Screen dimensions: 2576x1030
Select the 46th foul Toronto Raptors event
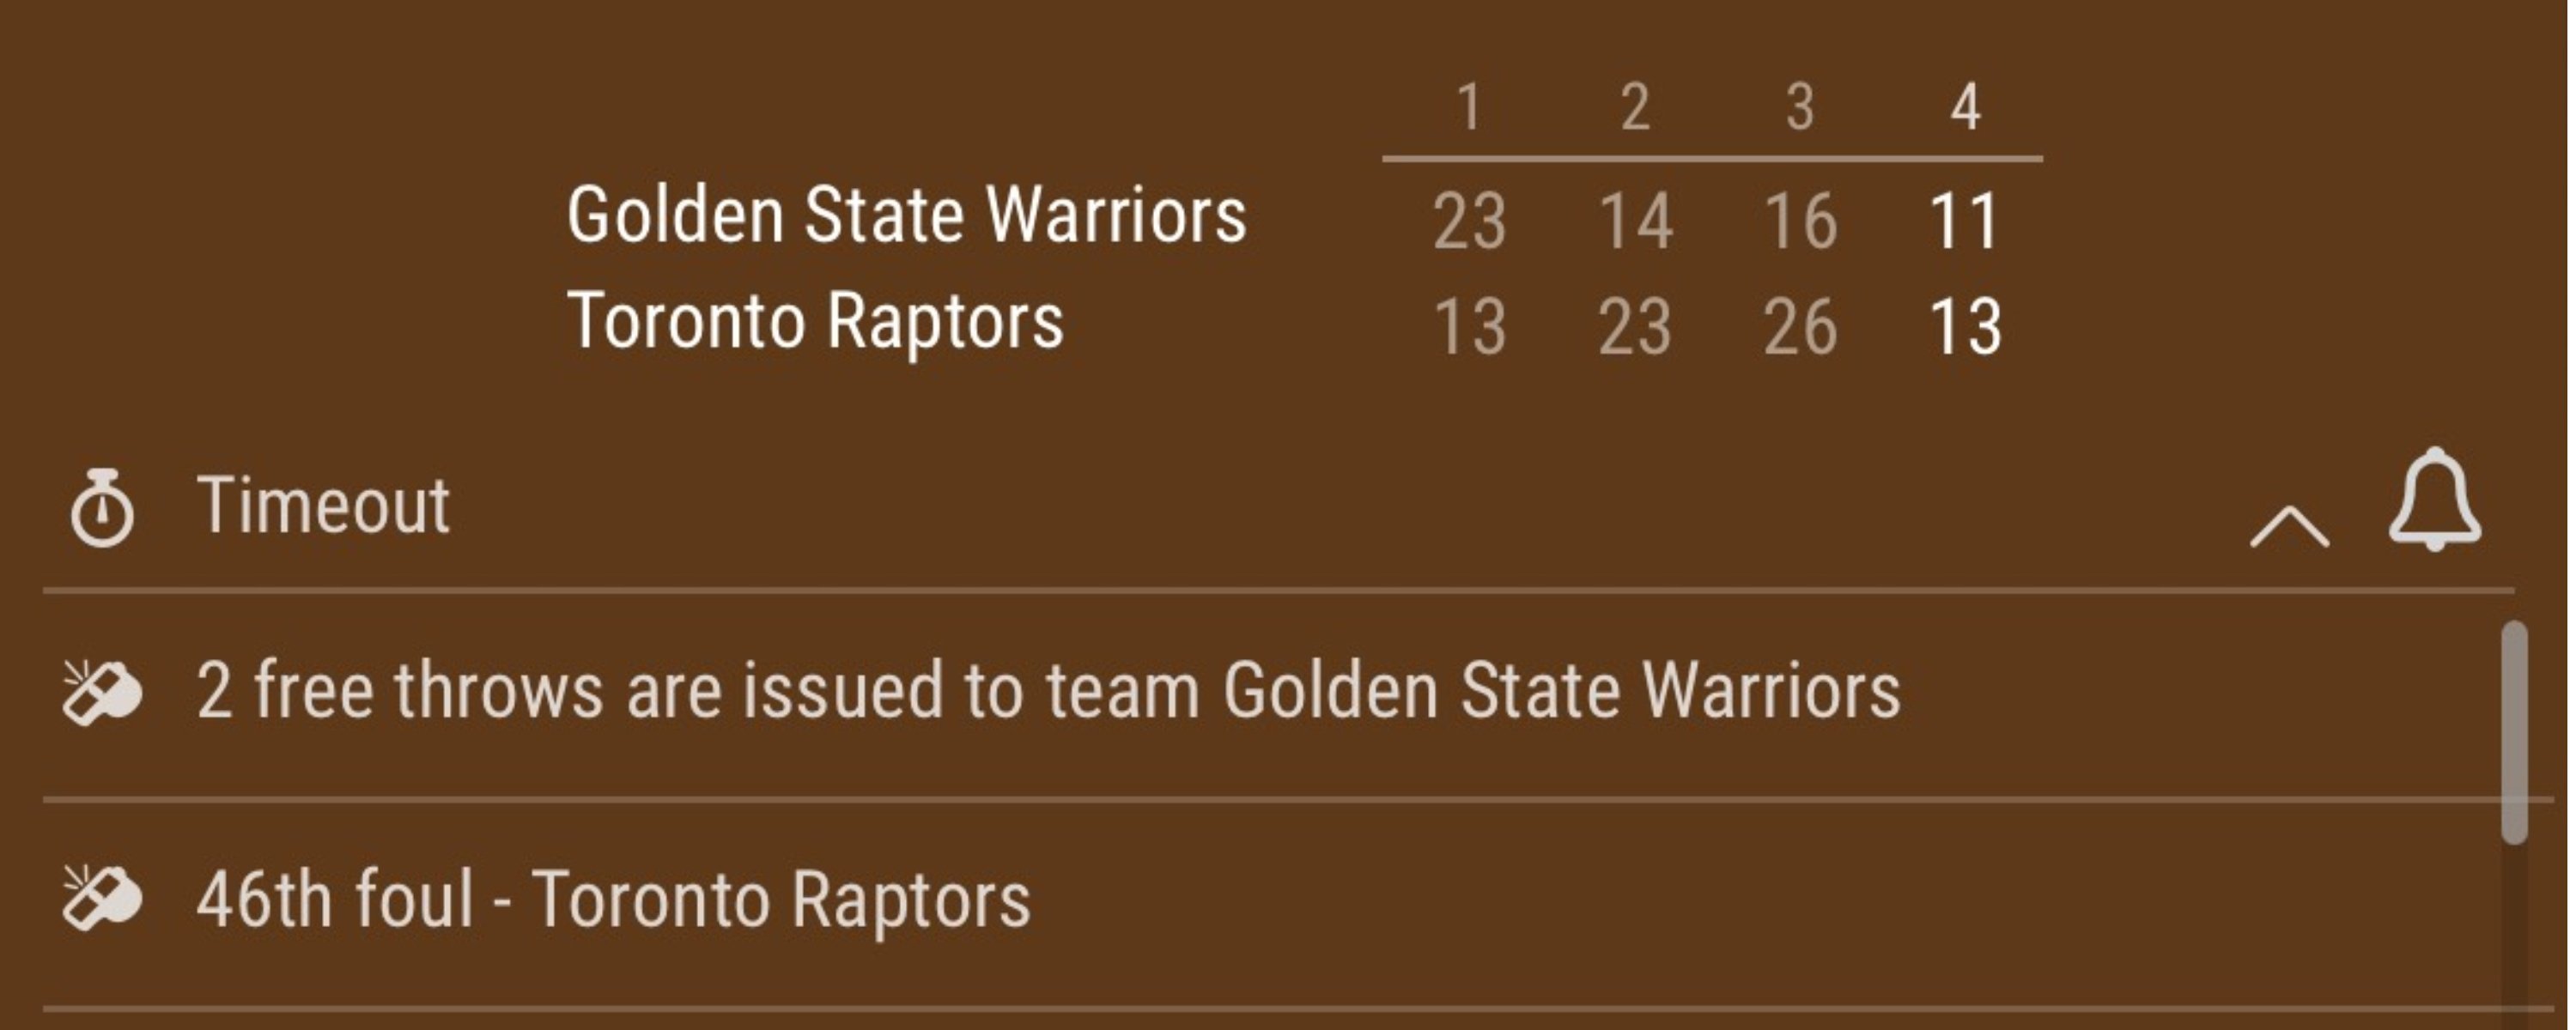[613, 899]
